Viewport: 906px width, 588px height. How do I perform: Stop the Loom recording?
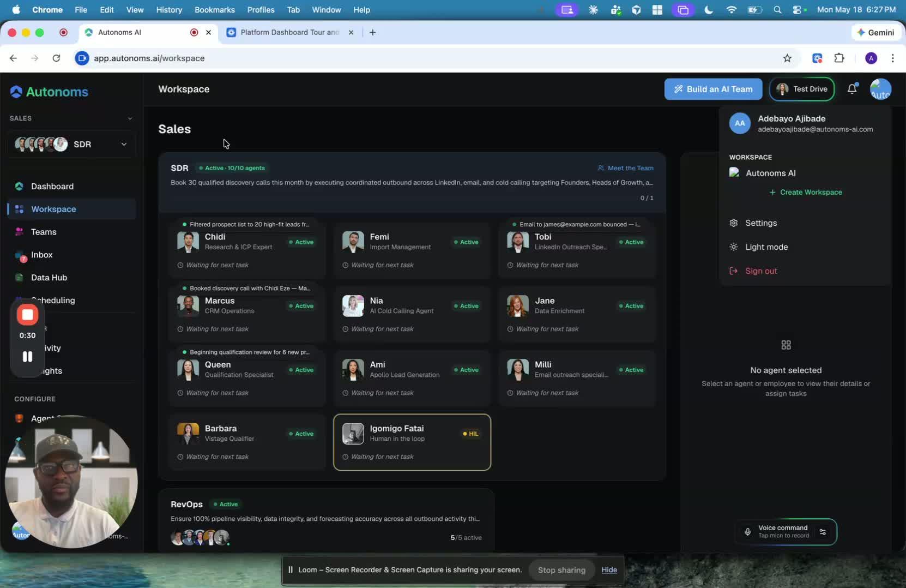[x=27, y=315]
